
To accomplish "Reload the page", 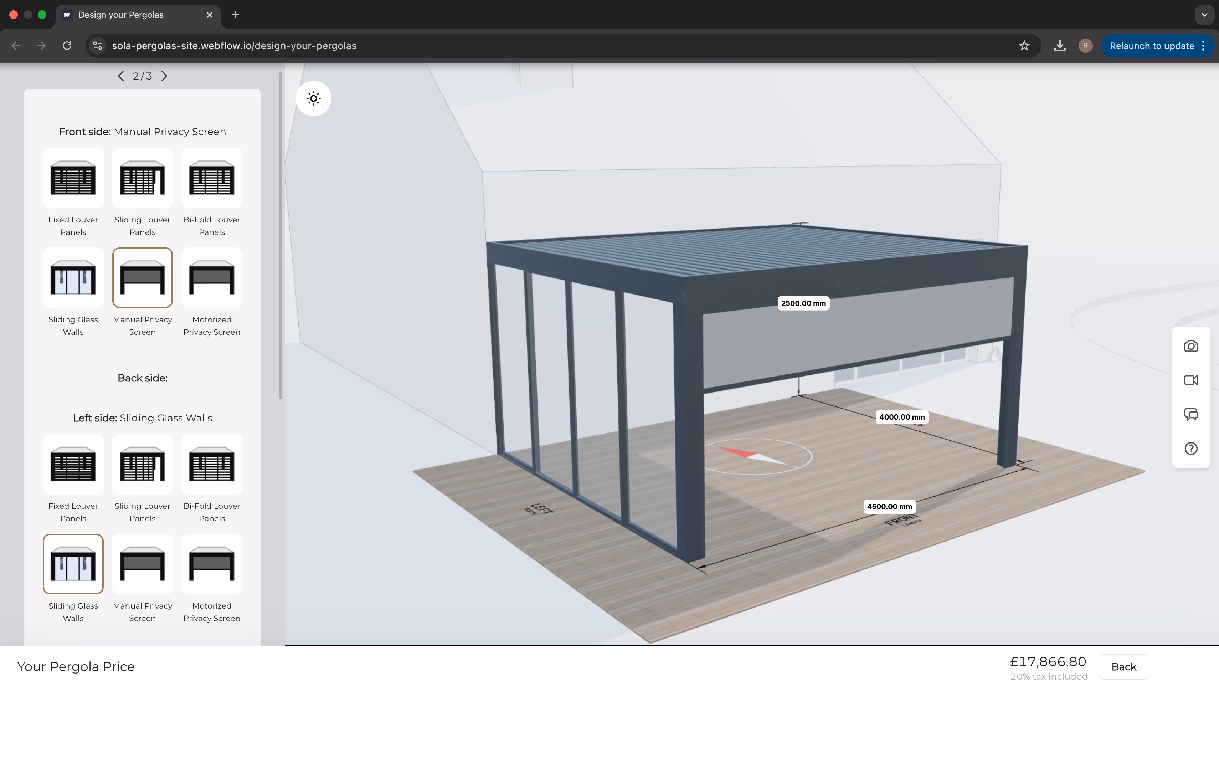I will (x=67, y=46).
